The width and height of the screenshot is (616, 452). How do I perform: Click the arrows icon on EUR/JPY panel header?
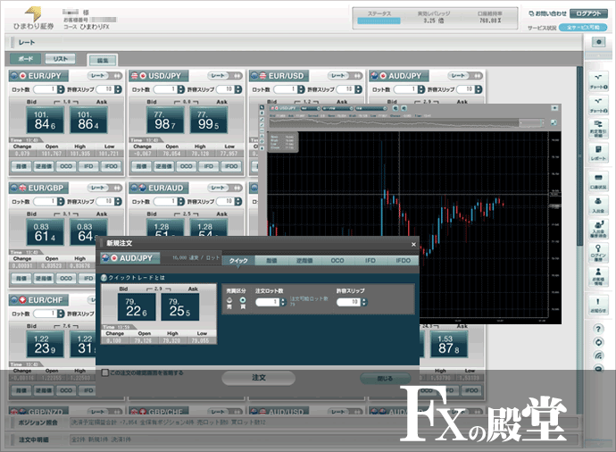click(117, 76)
